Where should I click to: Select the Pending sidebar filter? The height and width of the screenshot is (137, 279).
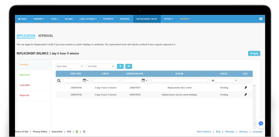[x=34, y=65]
